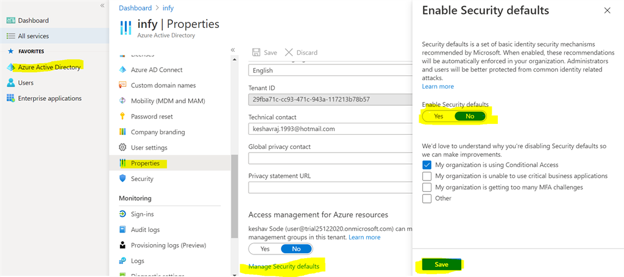
Task: Click the Global privacy contact field
Action: [x=330, y=158]
